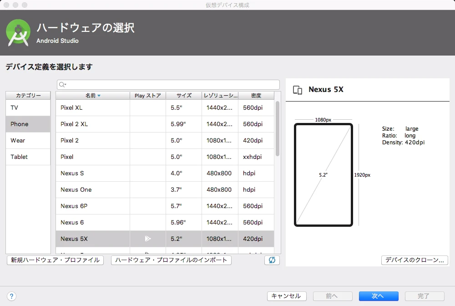
Task: Click the 5.99" size cell
Action: click(x=184, y=124)
